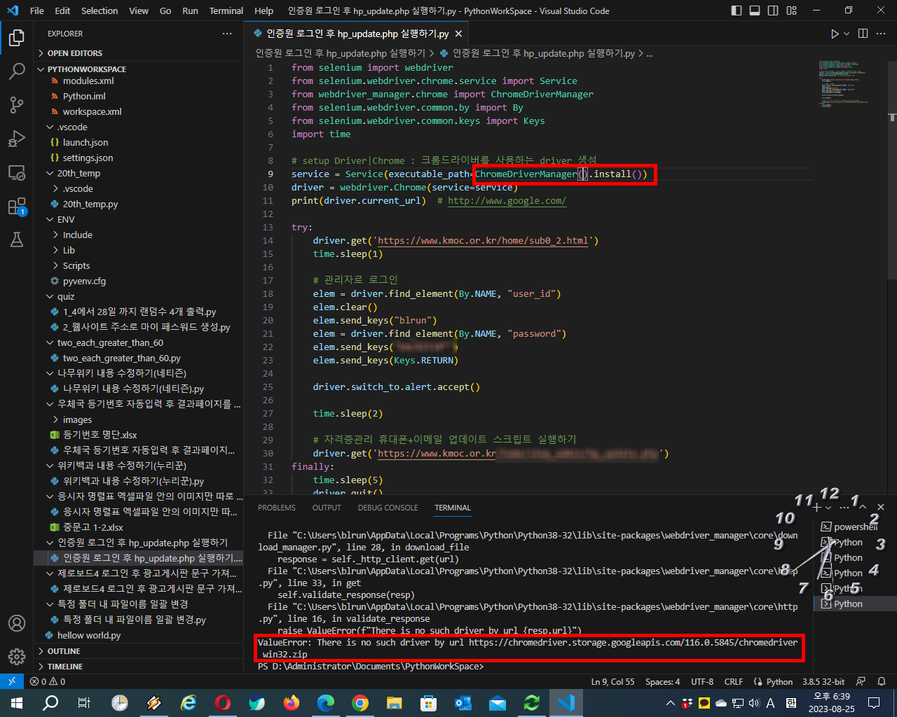
Task: Collapse the 20th_temp folder
Action: click(78, 173)
